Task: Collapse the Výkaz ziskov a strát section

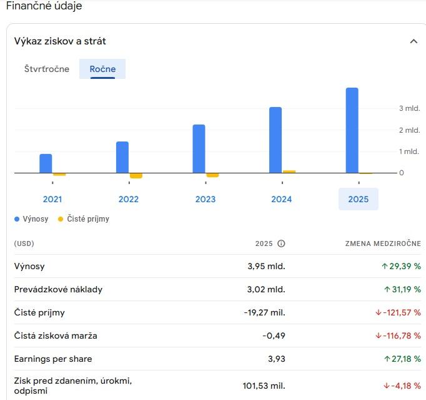Action: [413, 41]
